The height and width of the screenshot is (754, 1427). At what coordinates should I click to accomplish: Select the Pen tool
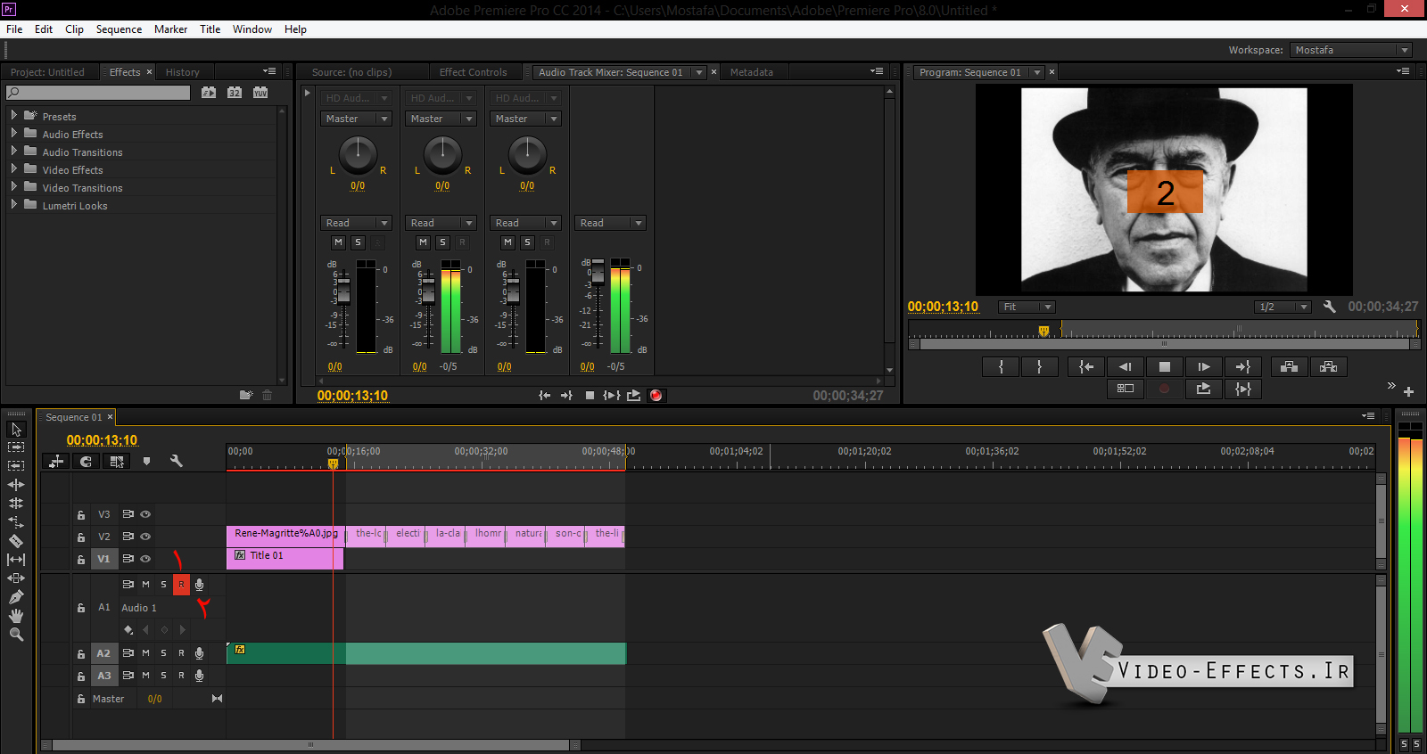(x=16, y=597)
